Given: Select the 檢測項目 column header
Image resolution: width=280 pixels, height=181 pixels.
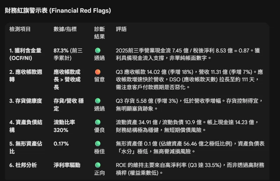Looking at the screenshot, I should tap(20, 29).
